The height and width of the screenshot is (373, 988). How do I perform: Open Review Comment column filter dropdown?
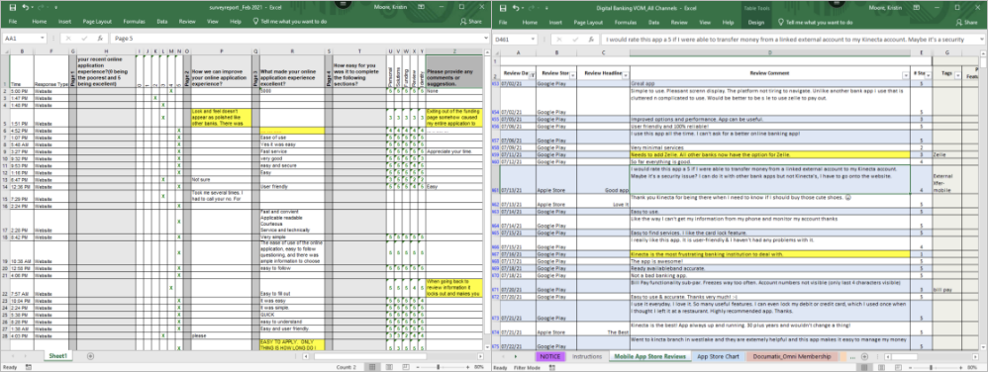click(x=907, y=75)
